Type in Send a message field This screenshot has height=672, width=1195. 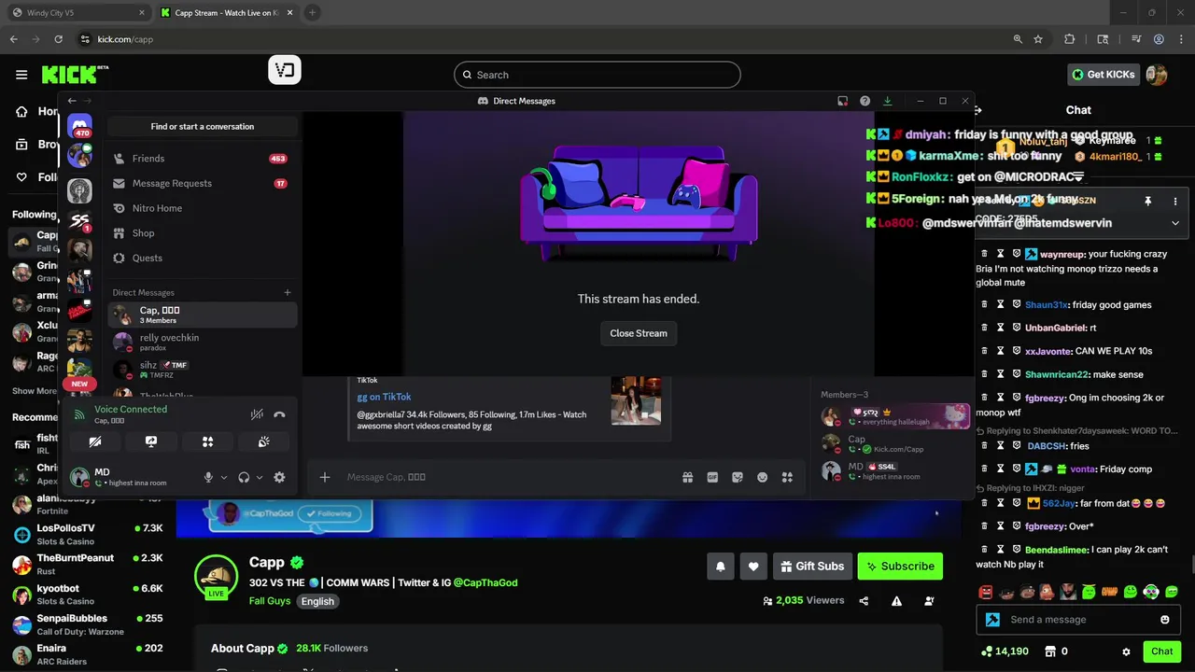[1076, 620]
